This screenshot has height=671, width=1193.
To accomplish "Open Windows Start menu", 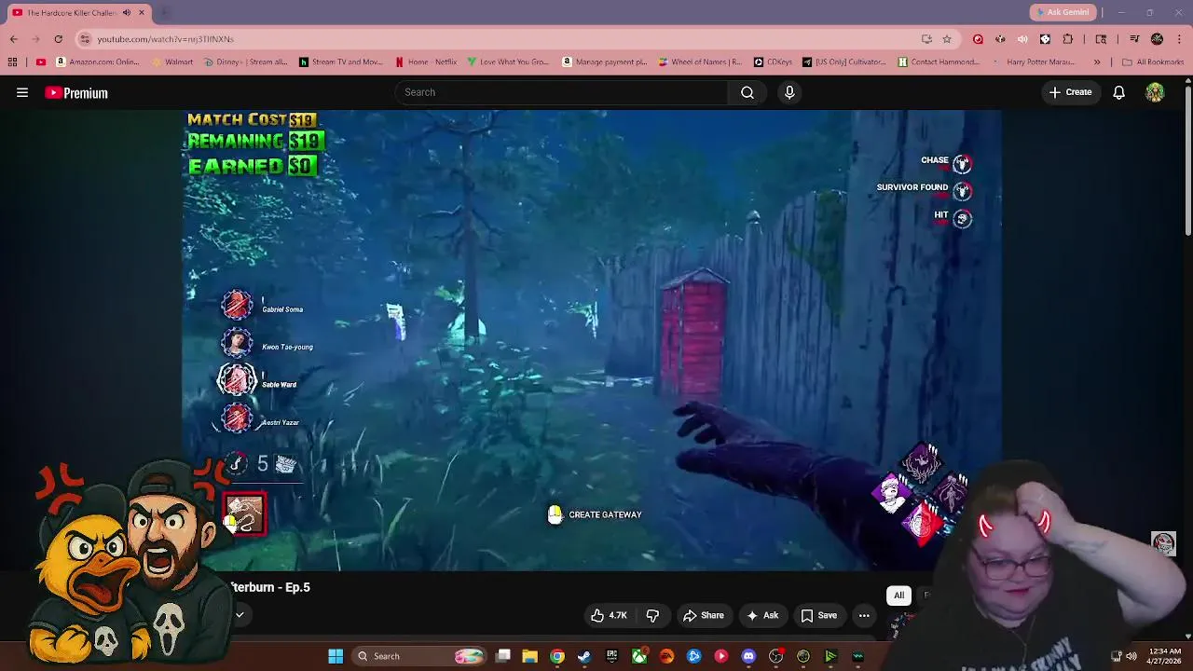I will (336, 656).
